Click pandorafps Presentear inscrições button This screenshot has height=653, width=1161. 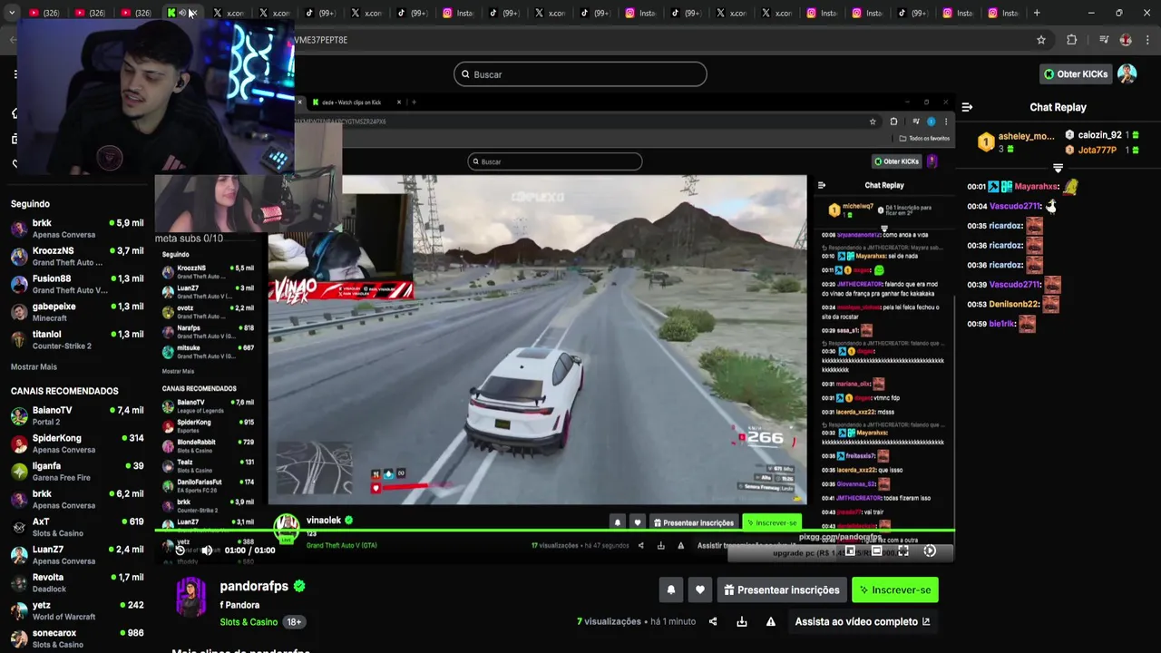(782, 590)
